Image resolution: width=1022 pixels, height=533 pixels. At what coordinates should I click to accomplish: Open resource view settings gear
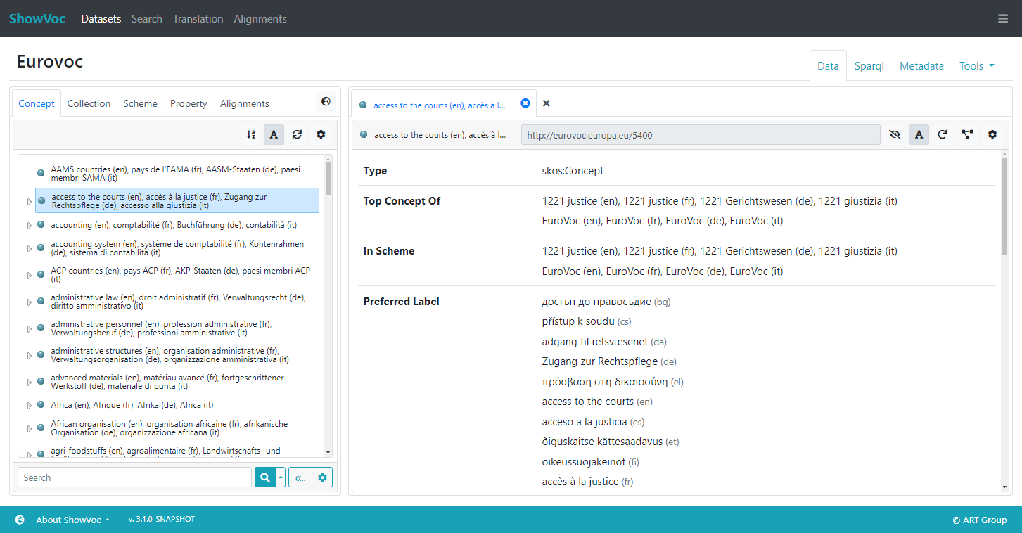click(x=992, y=134)
